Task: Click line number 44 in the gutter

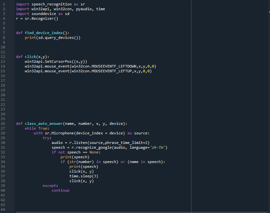Action: (x=3, y=209)
